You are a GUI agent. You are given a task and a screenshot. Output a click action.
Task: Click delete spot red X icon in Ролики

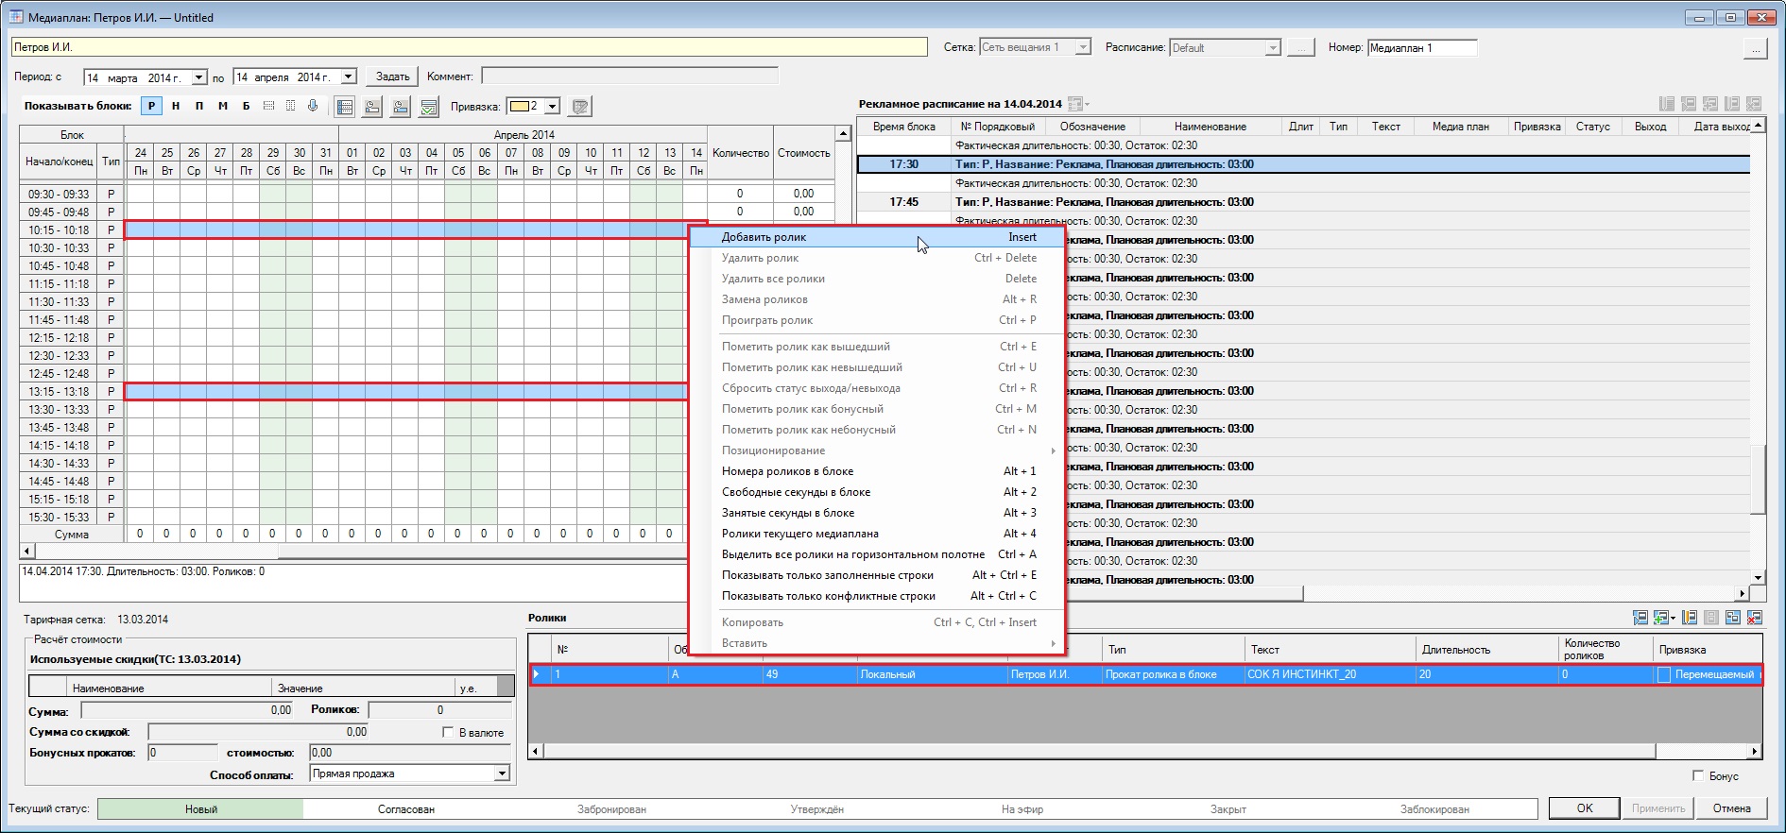[x=1755, y=618]
